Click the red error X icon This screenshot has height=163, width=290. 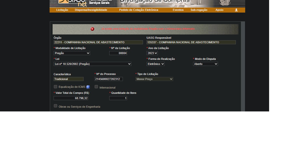[92, 29]
